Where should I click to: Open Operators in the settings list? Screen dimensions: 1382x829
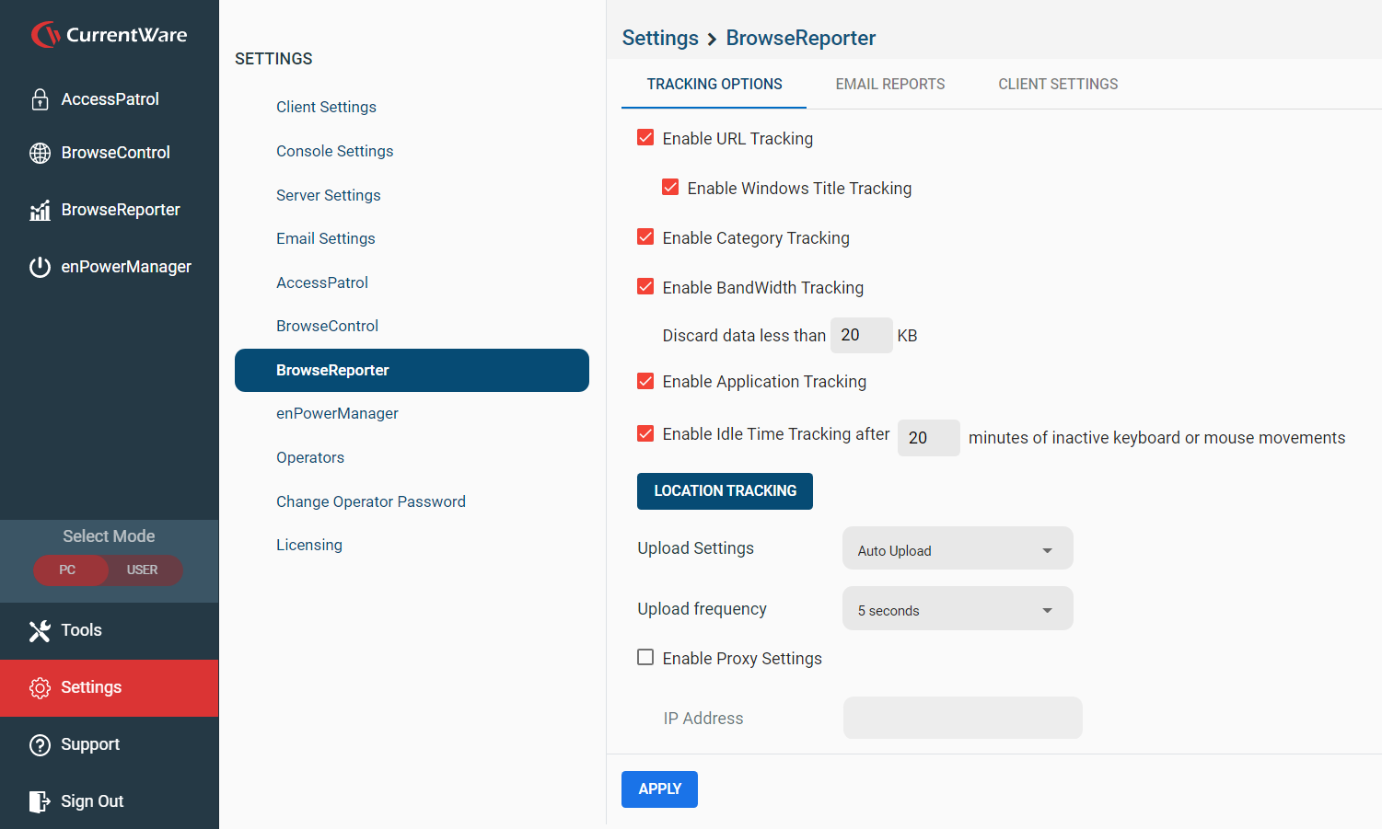tap(309, 457)
